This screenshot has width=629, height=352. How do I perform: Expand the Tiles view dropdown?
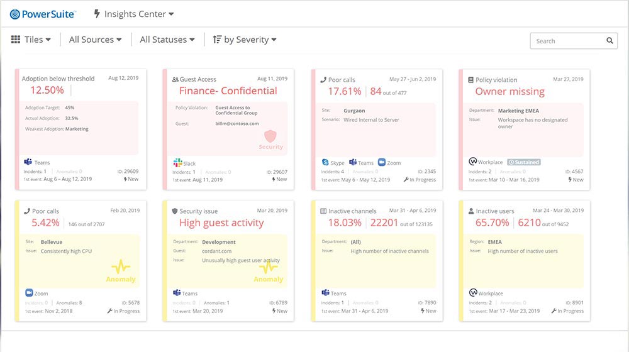click(x=31, y=40)
